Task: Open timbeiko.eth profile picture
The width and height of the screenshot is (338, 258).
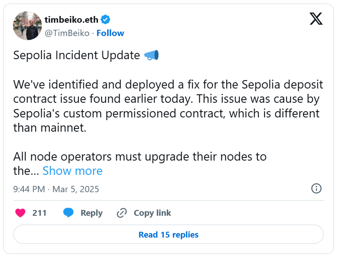Action: 28,26
